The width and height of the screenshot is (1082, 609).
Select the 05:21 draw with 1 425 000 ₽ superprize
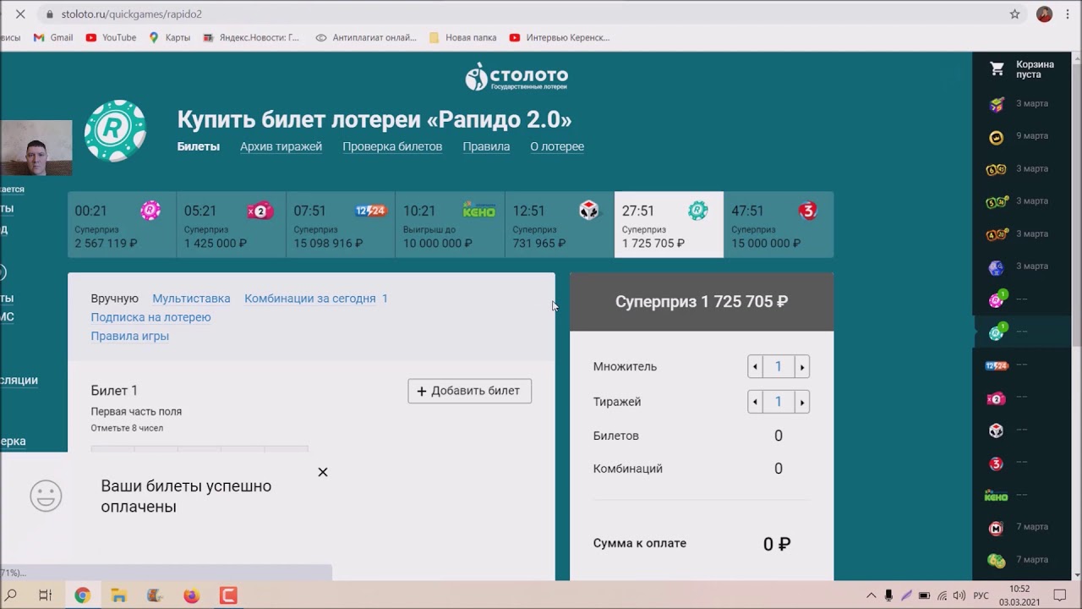(231, 224)
